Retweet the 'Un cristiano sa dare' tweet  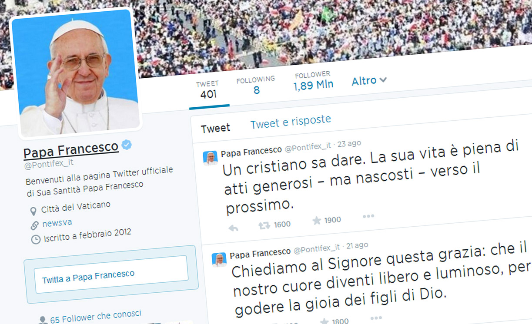[264, 225]
